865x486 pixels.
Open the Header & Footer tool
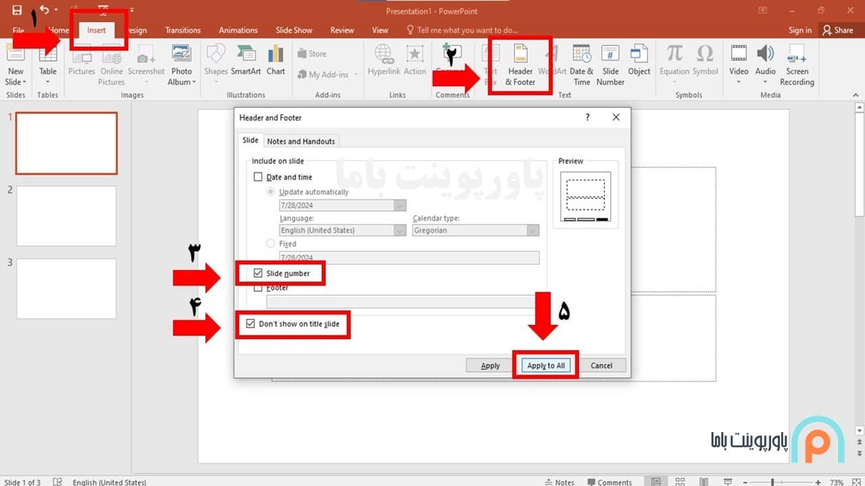pos(520,65)
